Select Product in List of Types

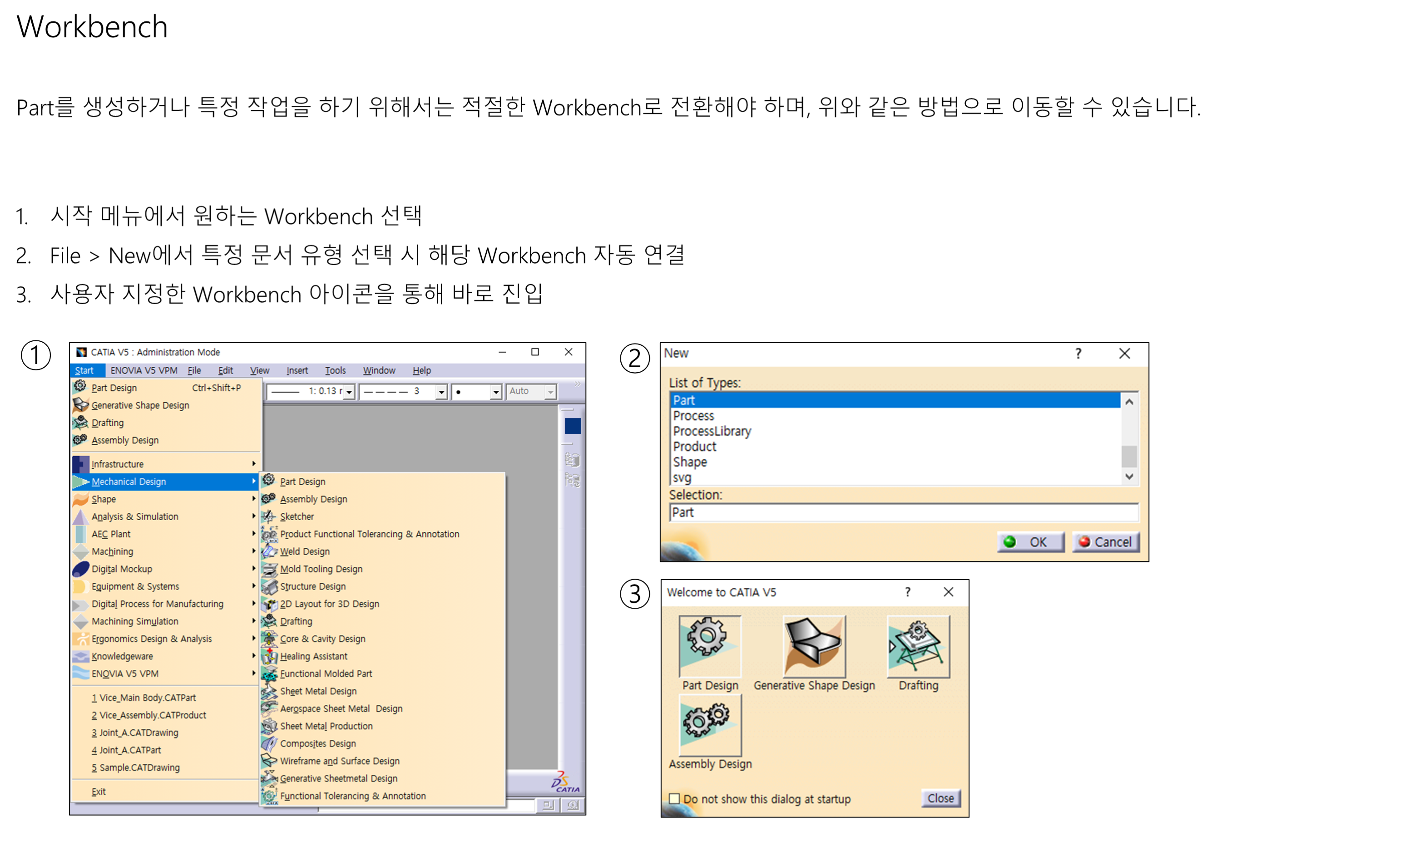pos(694,447)
